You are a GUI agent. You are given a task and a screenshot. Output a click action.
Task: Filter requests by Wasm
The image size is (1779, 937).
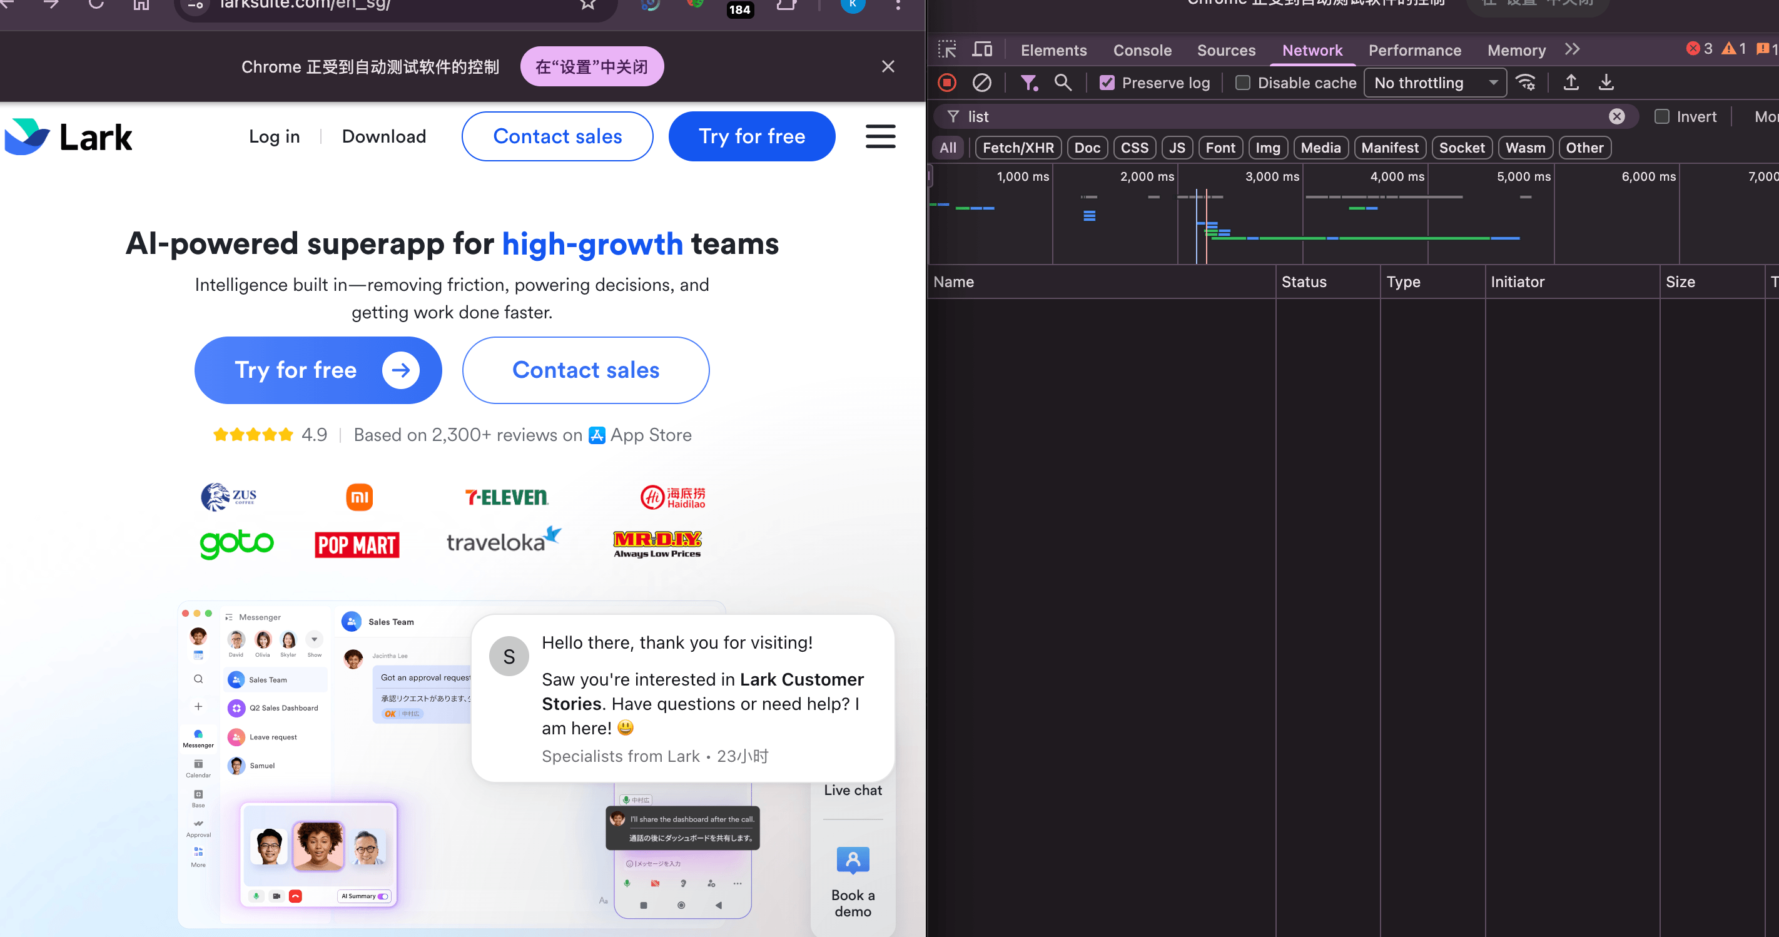[1525, 148]
